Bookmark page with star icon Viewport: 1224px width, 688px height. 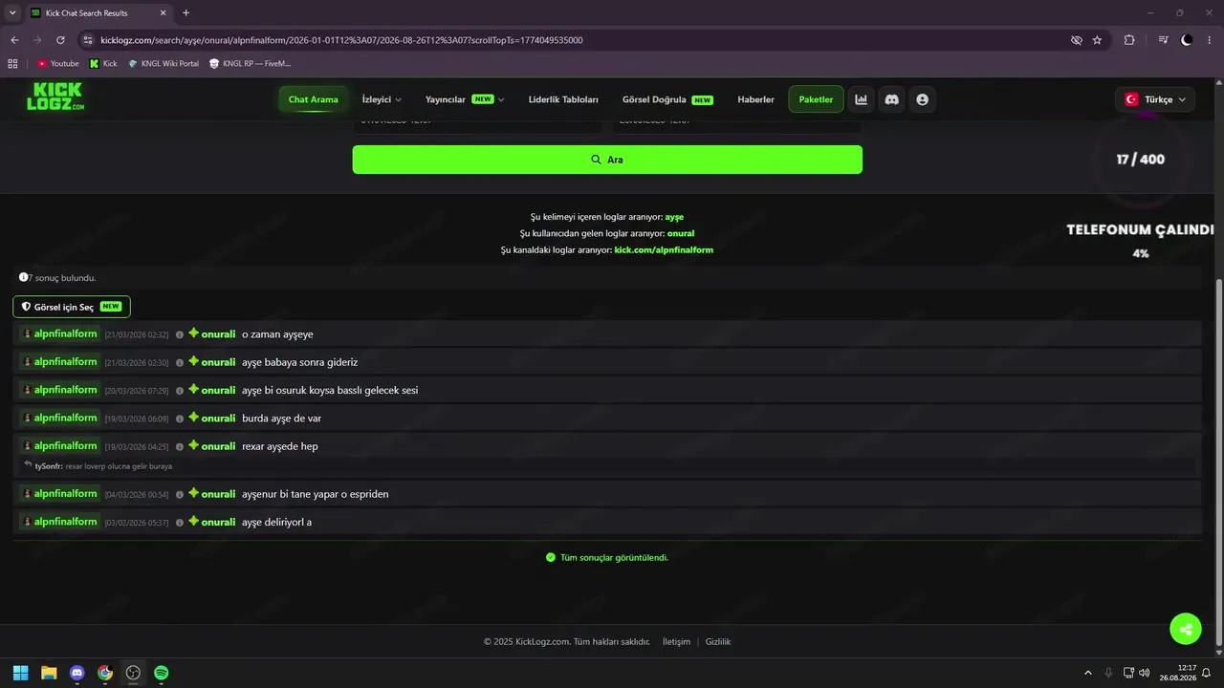[x=1097, y=40]
